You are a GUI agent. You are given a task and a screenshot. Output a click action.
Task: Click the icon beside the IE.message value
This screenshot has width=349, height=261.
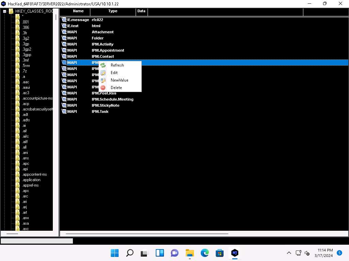(64, 20)
